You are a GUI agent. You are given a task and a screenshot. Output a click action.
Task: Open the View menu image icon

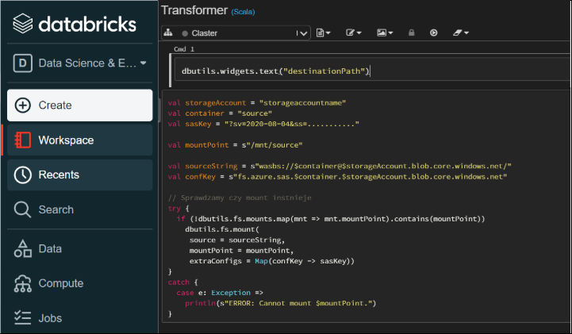click(385, 33)
